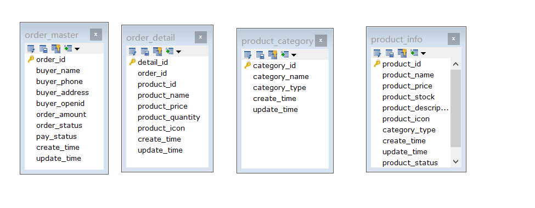
Task: Click the green-arrow table icon in product_category
Action: pyautogui.click(x=285, y=54)
